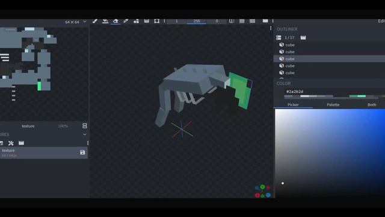Image resolution: width=385 pixels, height=217 pixels.
Task: Click the outliner toggle options icon
Action: (x=279, y=37)
